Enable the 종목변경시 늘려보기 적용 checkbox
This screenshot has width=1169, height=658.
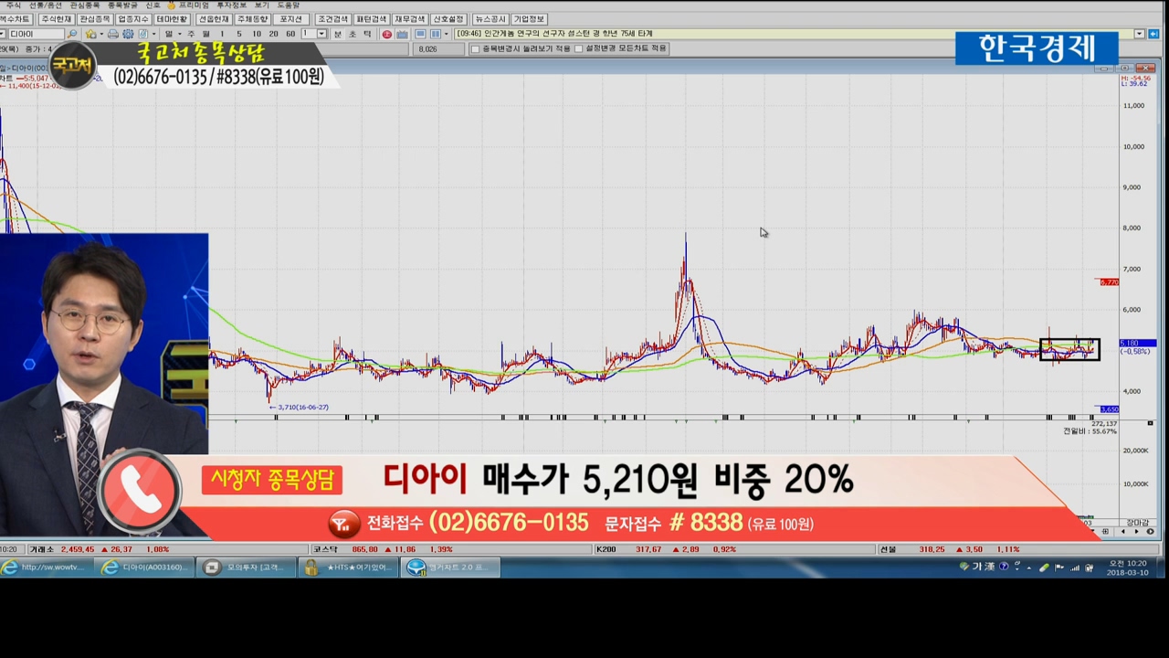pyautogui.click(x=475, y=48)
